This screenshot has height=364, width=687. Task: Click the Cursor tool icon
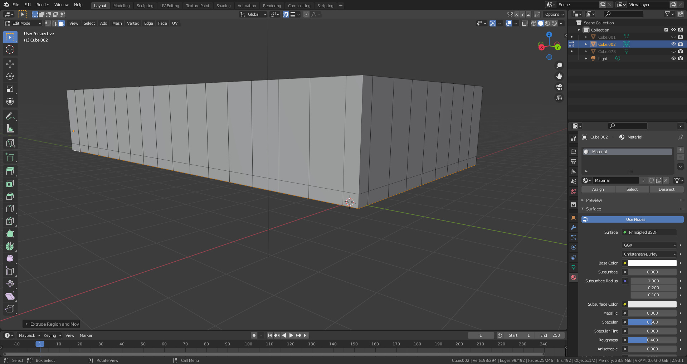pyautogui.click(x=10, y=50)
